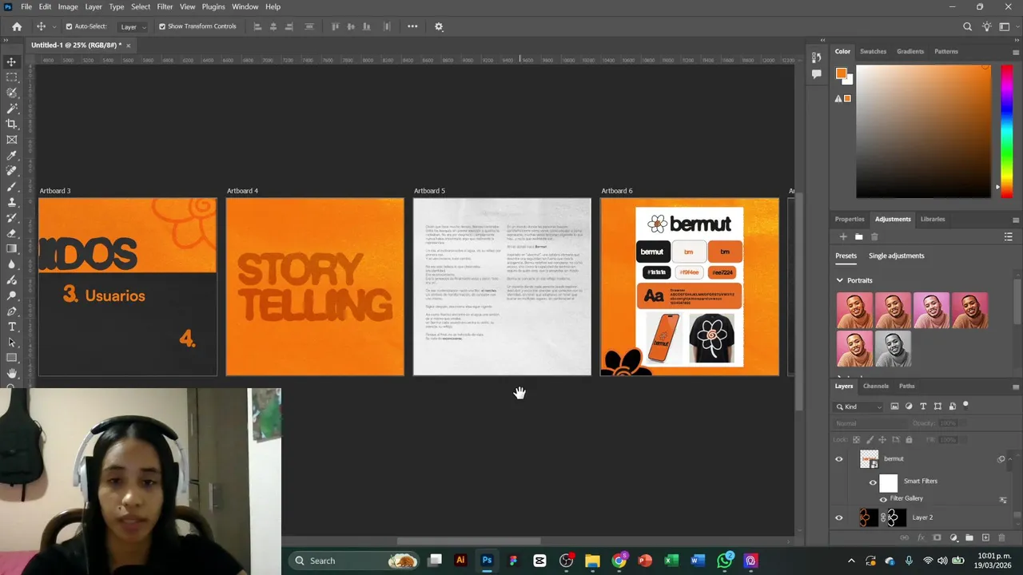This screenshot has width=1023, height=575.
Task: Click the Windows taskbar Search box
Action: point(353,561)
